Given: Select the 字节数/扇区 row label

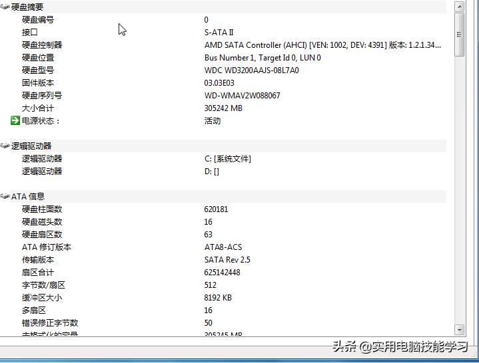Looking at the screenshot, I should click(x=43, y=285).
